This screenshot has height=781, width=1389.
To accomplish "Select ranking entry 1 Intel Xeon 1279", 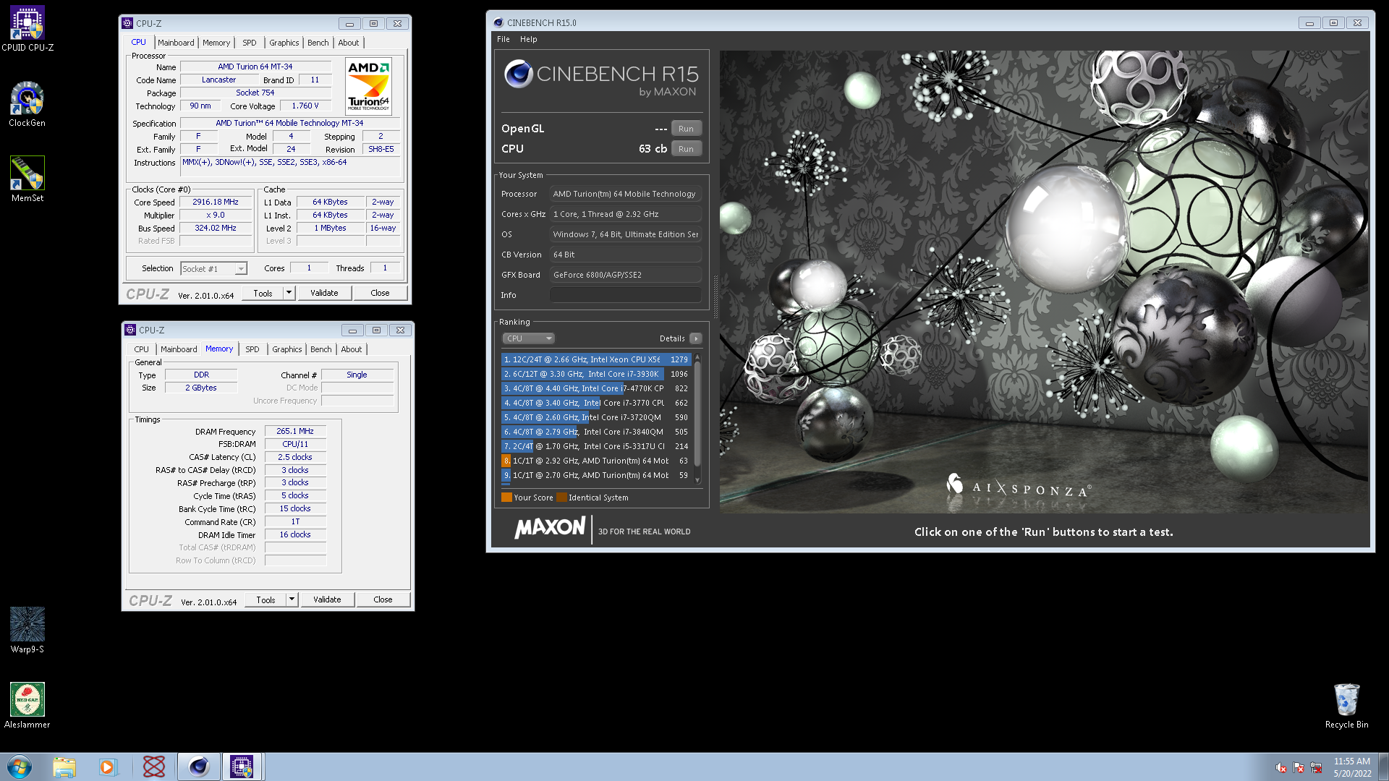I will click(x=596, y=359).
